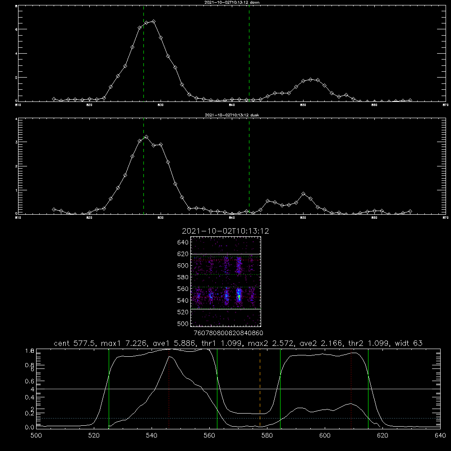
Task: Click the '2021-10-02T10:13:12 dusk' plot title
Action: coord(232,115)
